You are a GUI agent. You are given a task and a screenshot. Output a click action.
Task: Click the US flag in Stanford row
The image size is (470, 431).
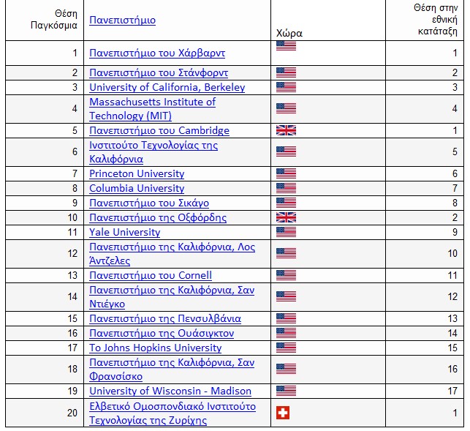[x=286, y=72]
